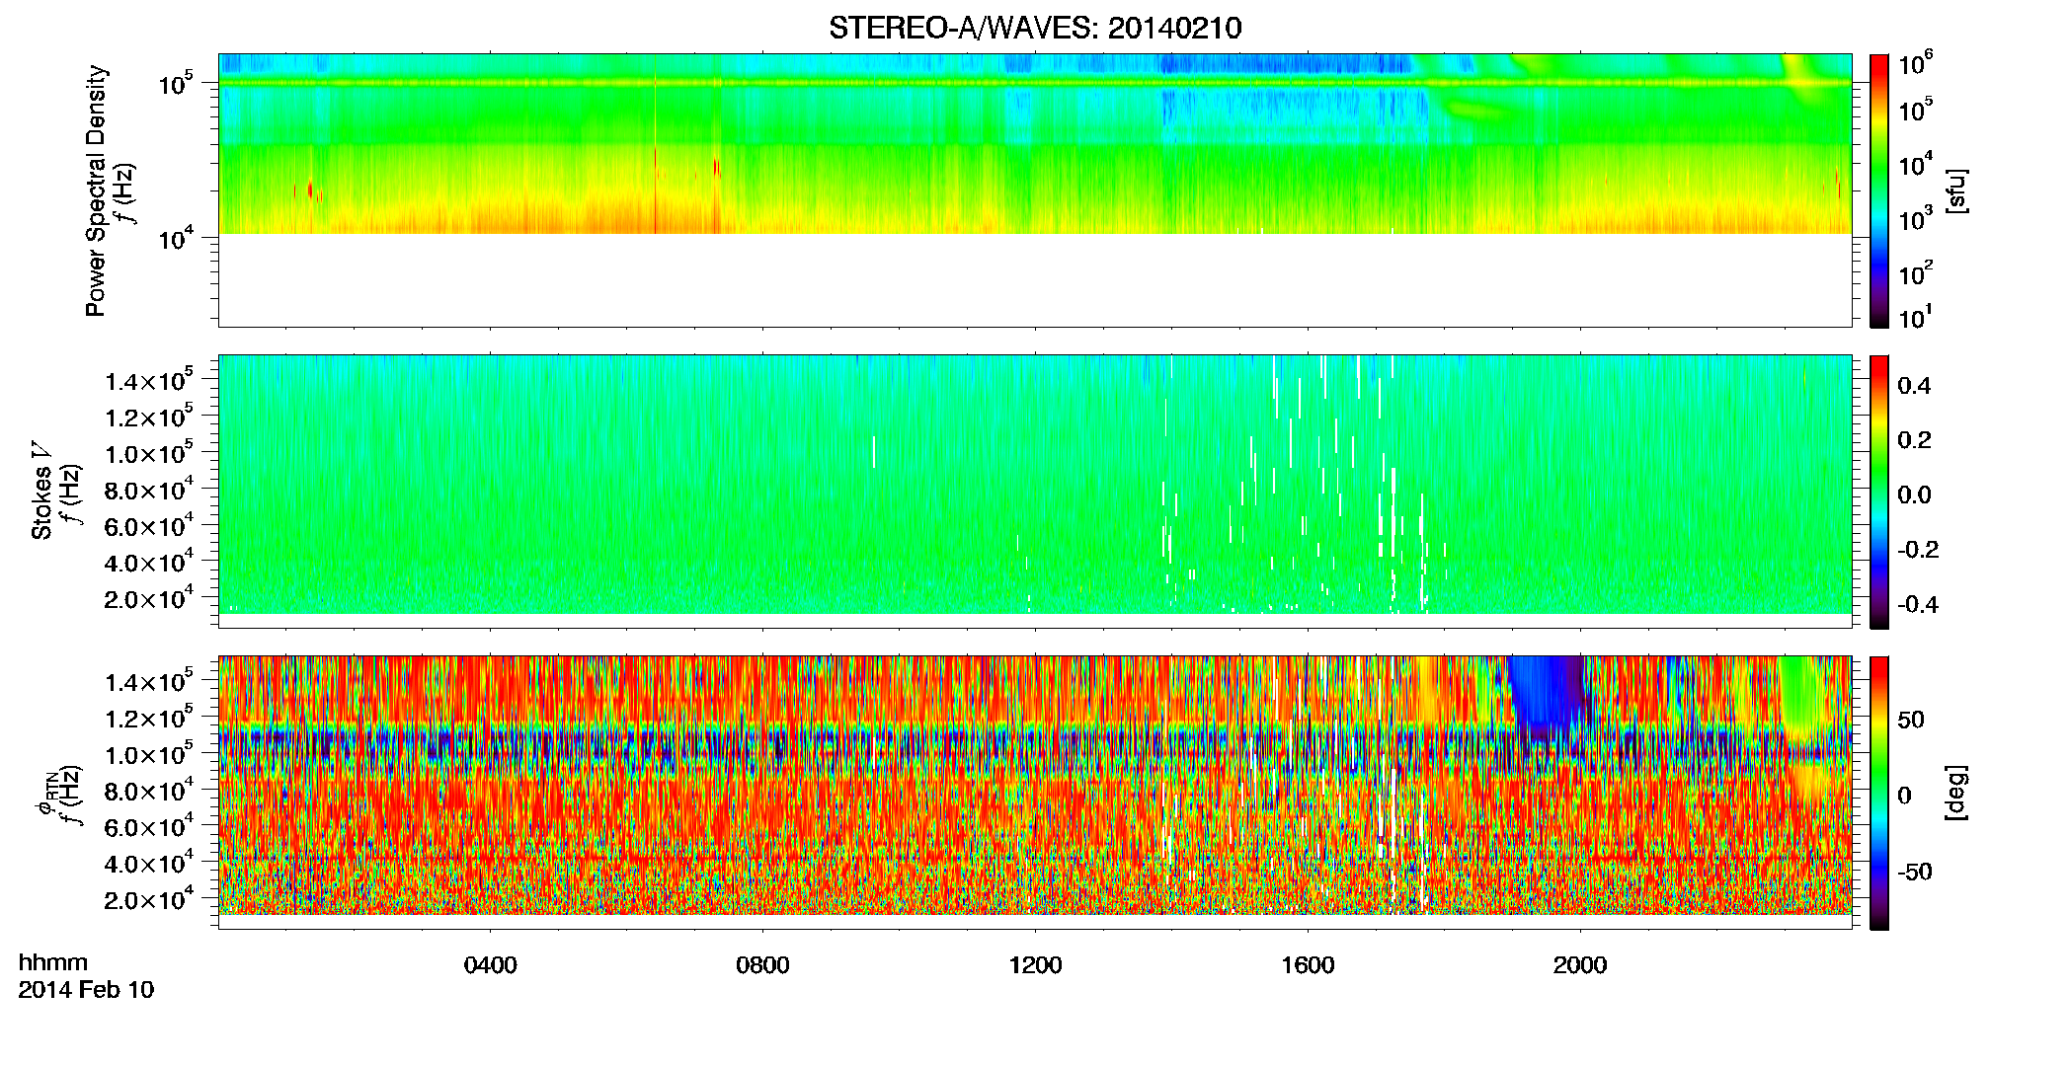
Task: Click the 2014 Feb 10 date label
Action: pos(86,990)
